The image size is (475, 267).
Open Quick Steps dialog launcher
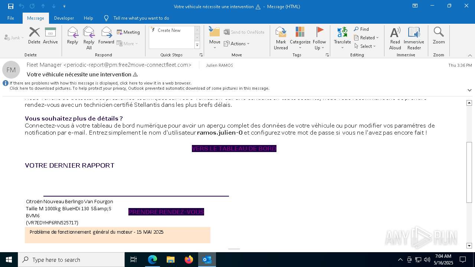(201, 55)
